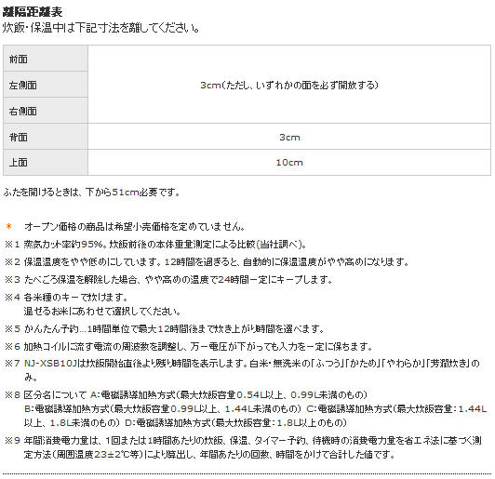
Task: Select the 右側面 row header cell
Action: point(46,111)
